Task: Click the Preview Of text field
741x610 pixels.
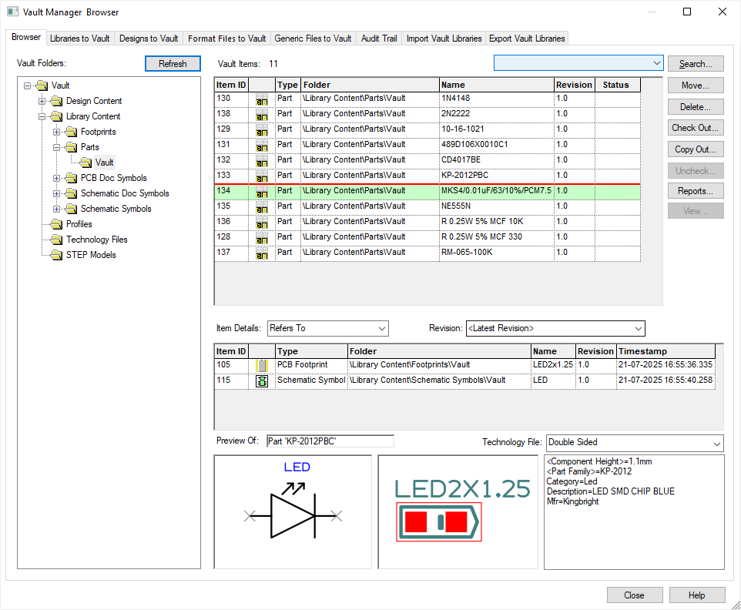Action: point(330,441)
